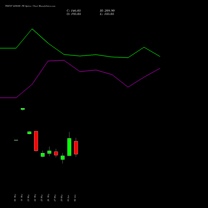
Task: Select the '21 May' date label
Action: coord(28,198)
